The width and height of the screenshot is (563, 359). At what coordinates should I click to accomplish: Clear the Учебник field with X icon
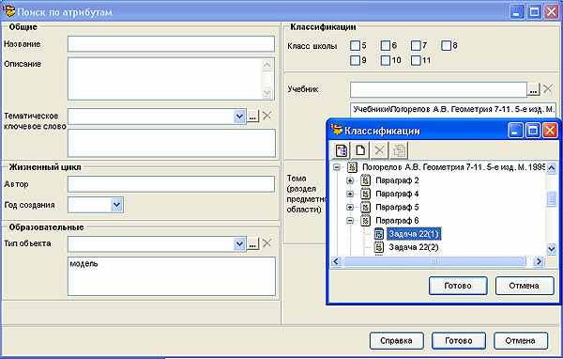[x=548, y=89]
